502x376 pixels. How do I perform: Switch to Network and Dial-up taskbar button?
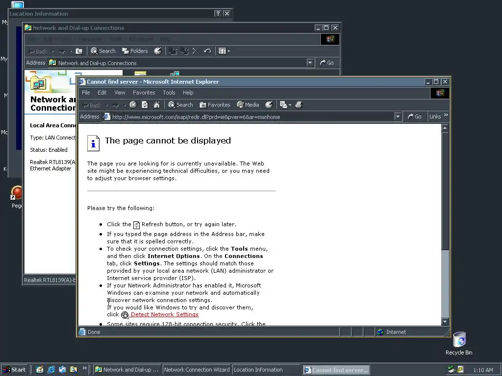pyautogui.click(x=127, y=370)
